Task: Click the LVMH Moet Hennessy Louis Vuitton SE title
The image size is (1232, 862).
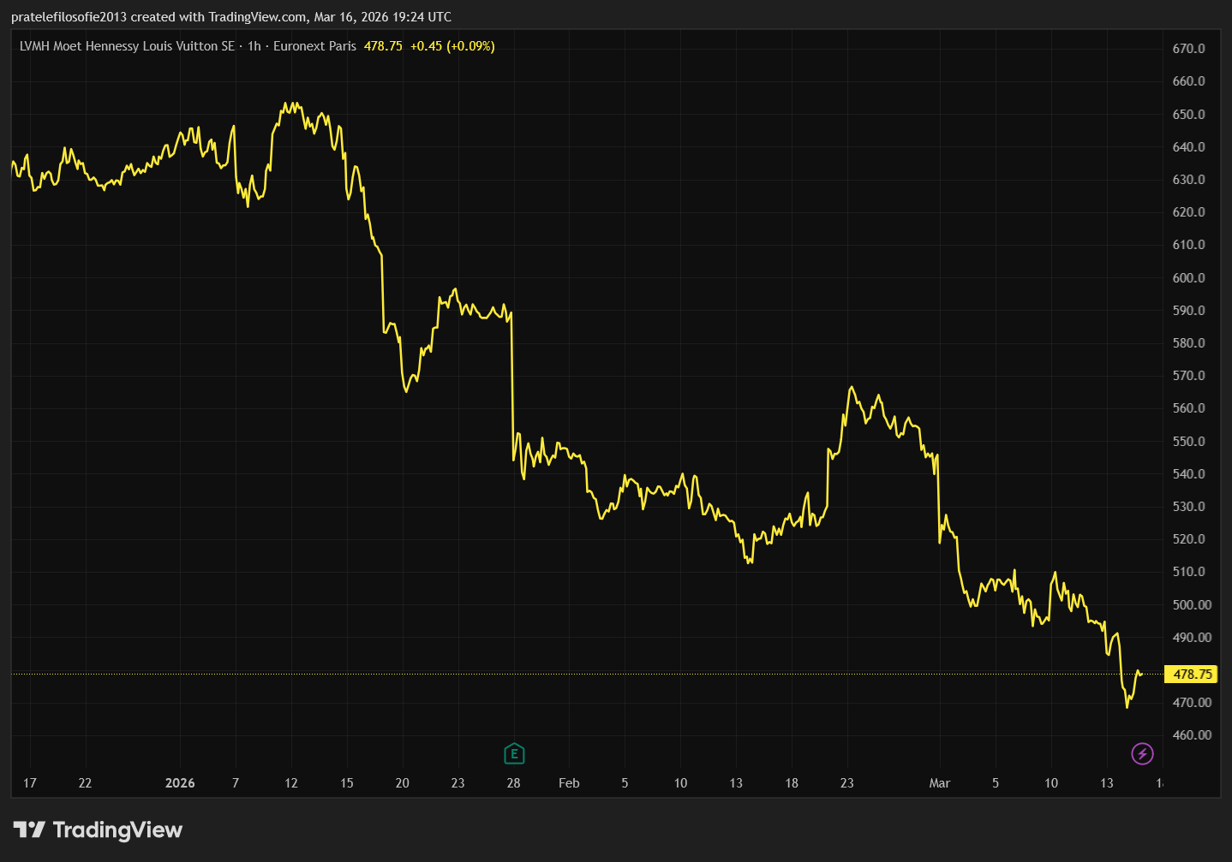Action: click(x=127, y=46)
